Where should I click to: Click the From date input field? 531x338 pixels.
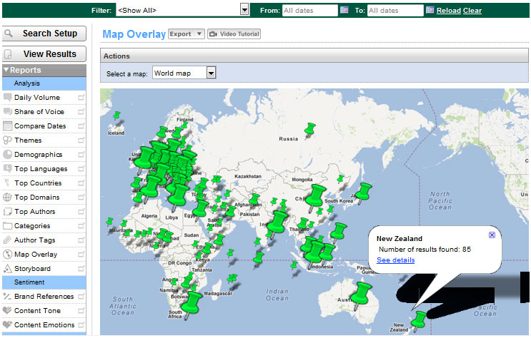coord(310,11)
